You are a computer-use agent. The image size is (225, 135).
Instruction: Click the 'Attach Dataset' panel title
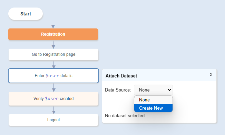[121, 76]
